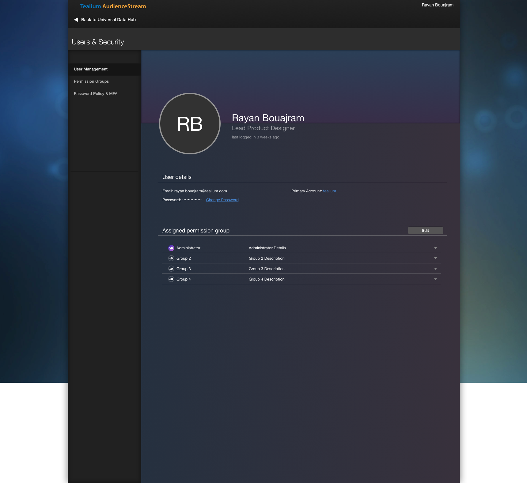Click the Group 2 members icon

pyautogui.click(x=171, y=258)
